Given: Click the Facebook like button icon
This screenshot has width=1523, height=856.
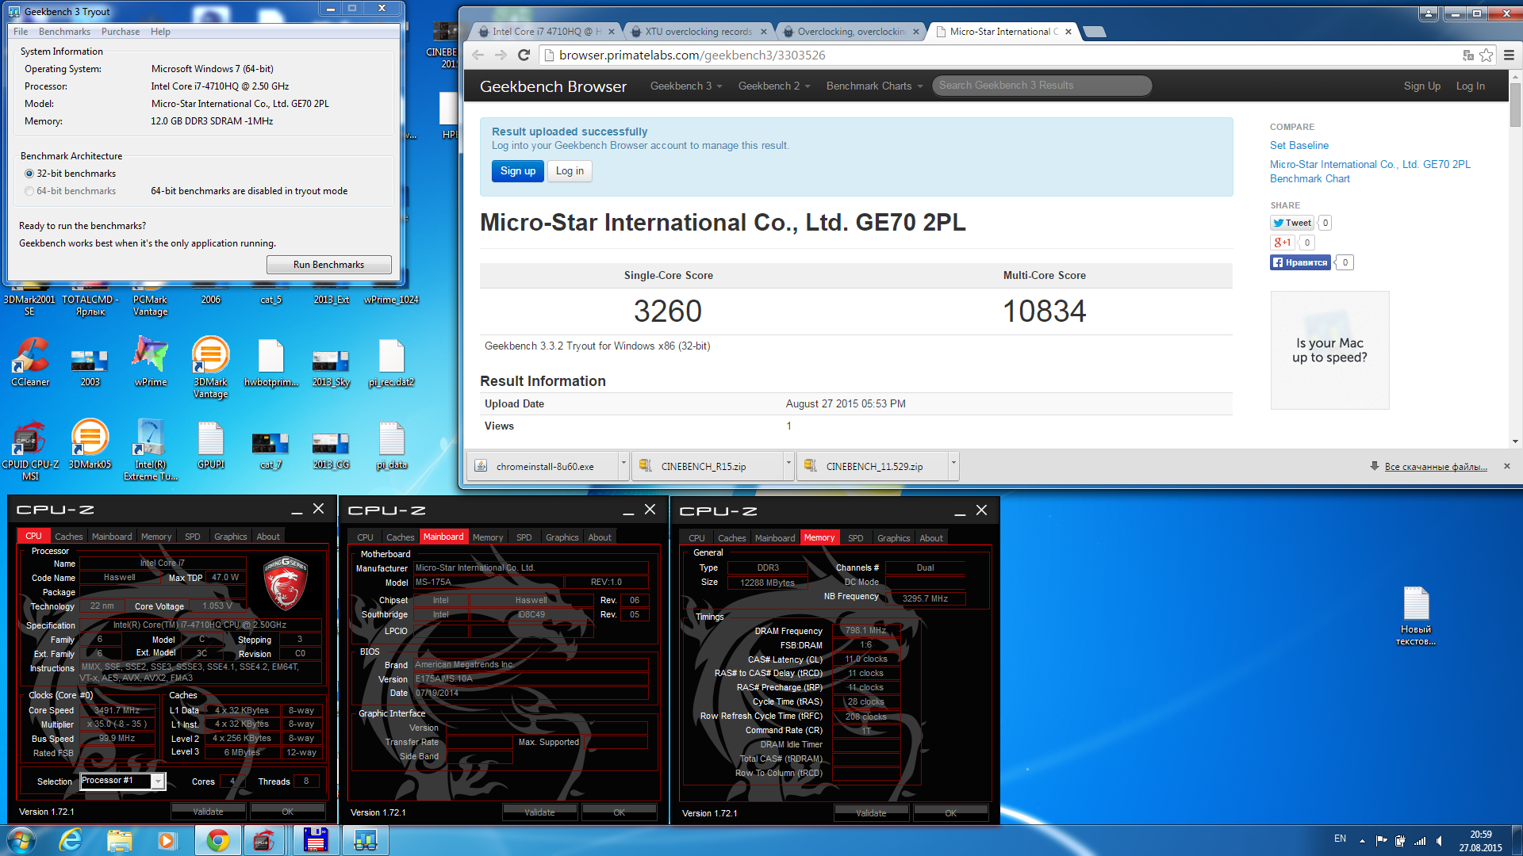Looking at the screenshot, I should pyautogui.click(x=1300, y=262).
